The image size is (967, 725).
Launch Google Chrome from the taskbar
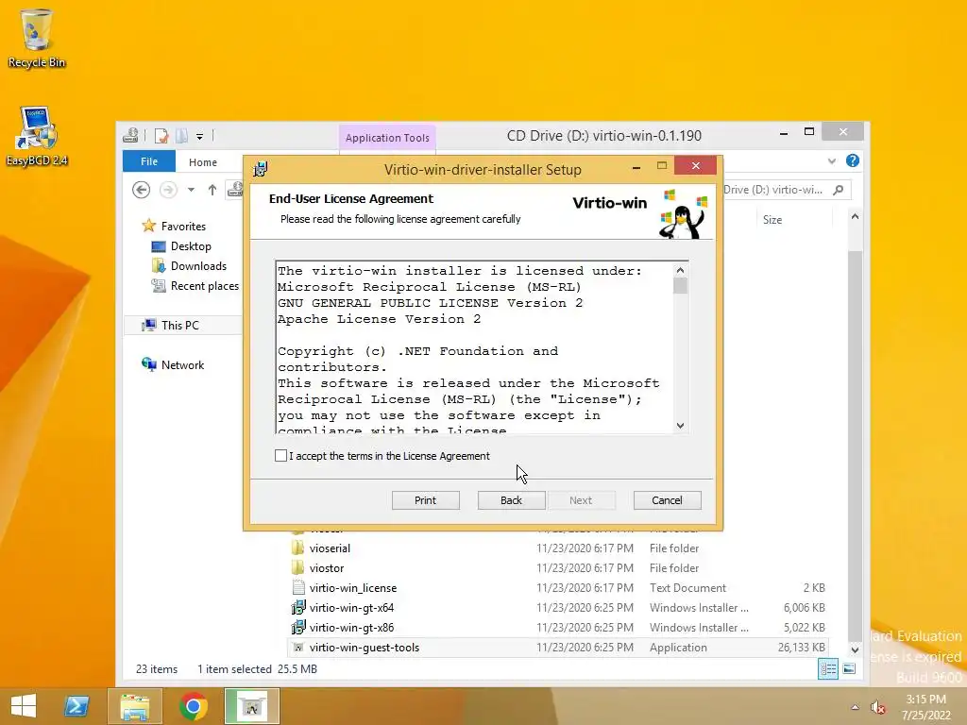[193, 706]
